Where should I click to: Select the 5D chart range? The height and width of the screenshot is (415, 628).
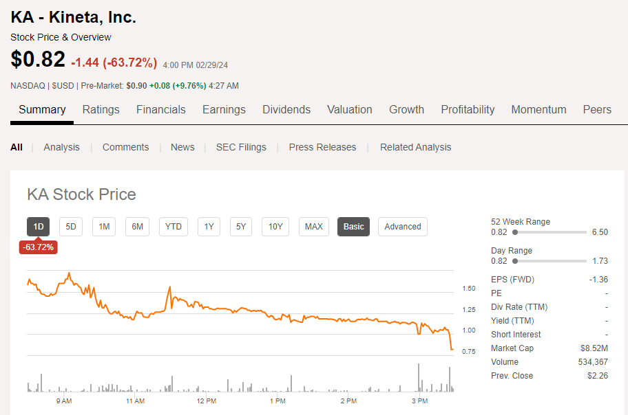(71, 227)
